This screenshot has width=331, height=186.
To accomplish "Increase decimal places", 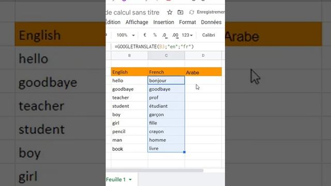I will tap(175, 36).
